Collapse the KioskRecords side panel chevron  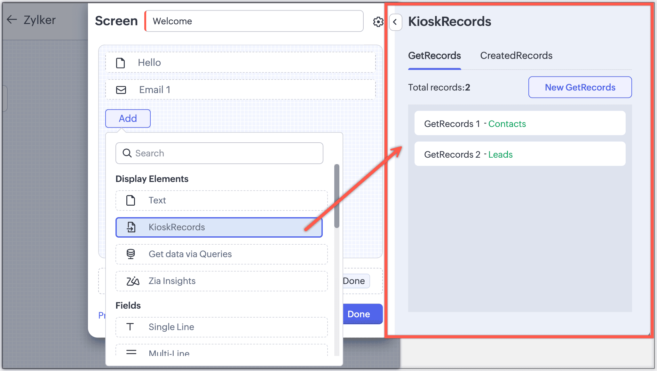coord(395,22)
